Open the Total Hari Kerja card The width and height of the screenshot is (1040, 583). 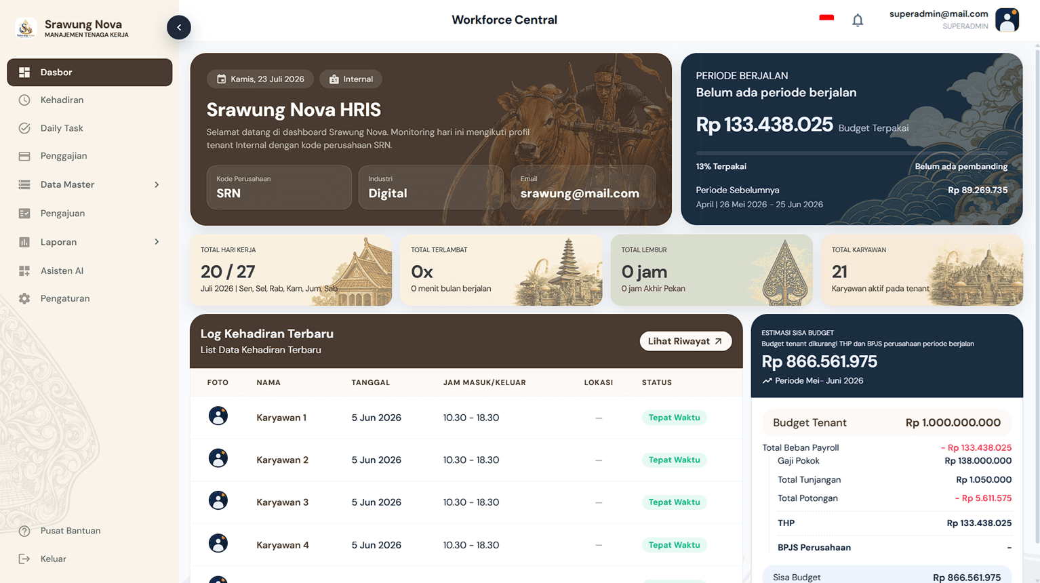click(x=291, y=270)
